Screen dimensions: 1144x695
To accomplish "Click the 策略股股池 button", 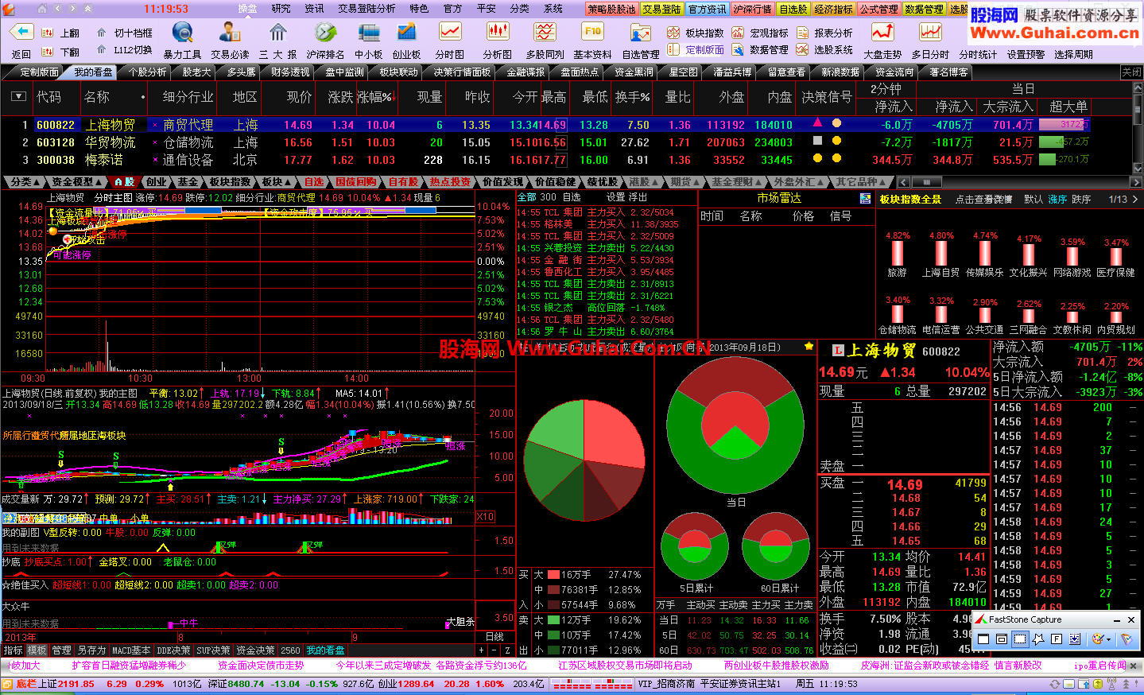I will (611, 9).
